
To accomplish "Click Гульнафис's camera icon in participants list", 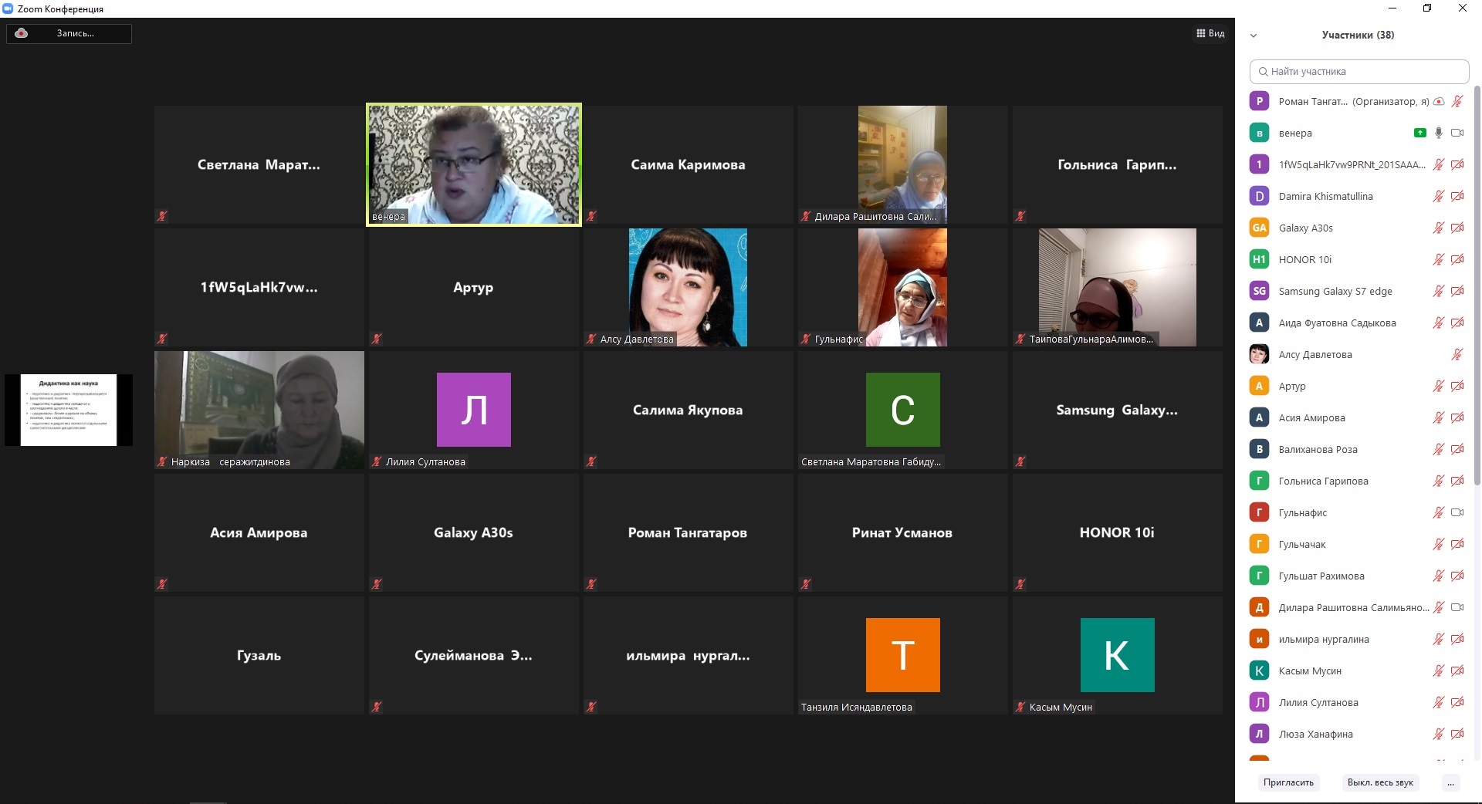I will pos(1457,512).
